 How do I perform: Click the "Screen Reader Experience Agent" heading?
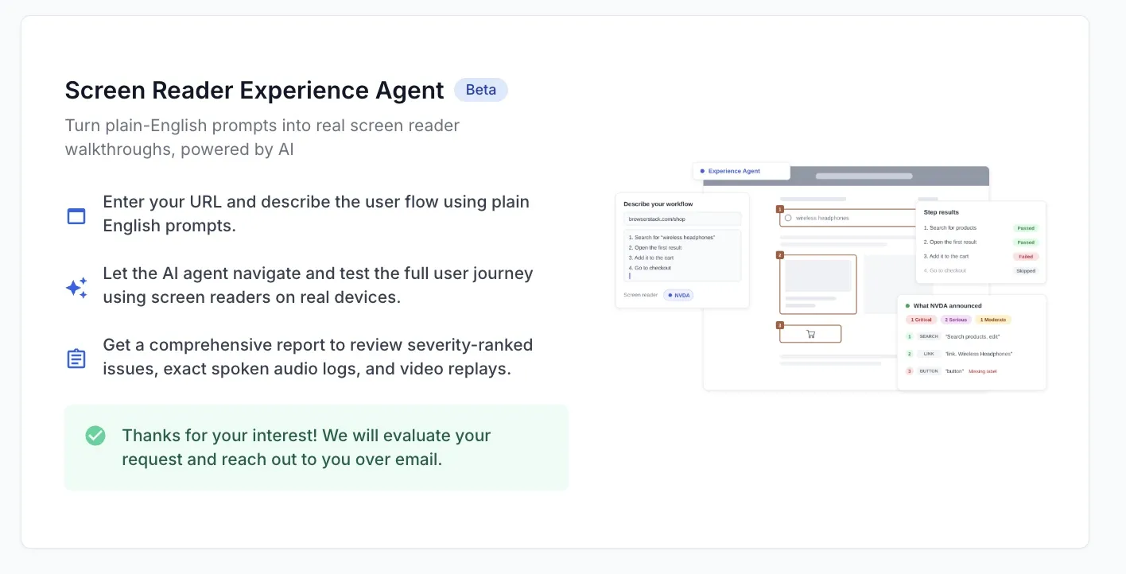pos(254,91)
